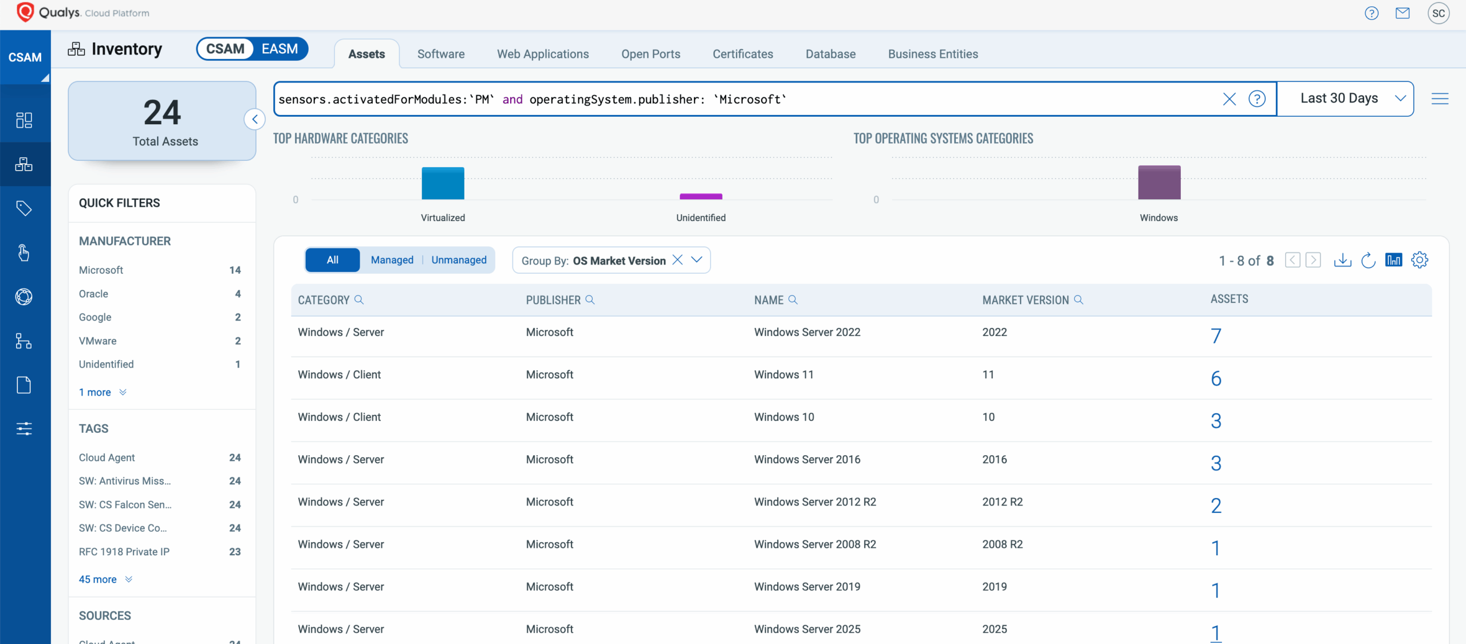Image resolution: width=1466 pixels, height=644 pixels.
Task: Go to next page of results
Action: click(x=1313, y=260)
